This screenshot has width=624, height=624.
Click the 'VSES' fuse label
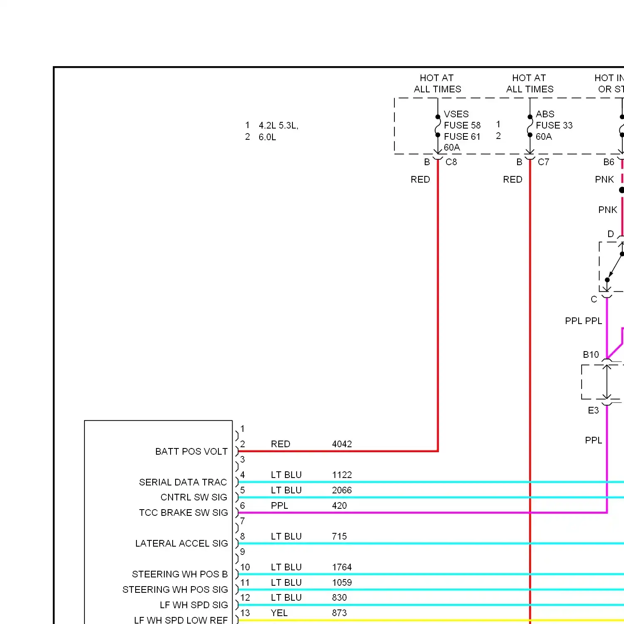click(456, 114)
